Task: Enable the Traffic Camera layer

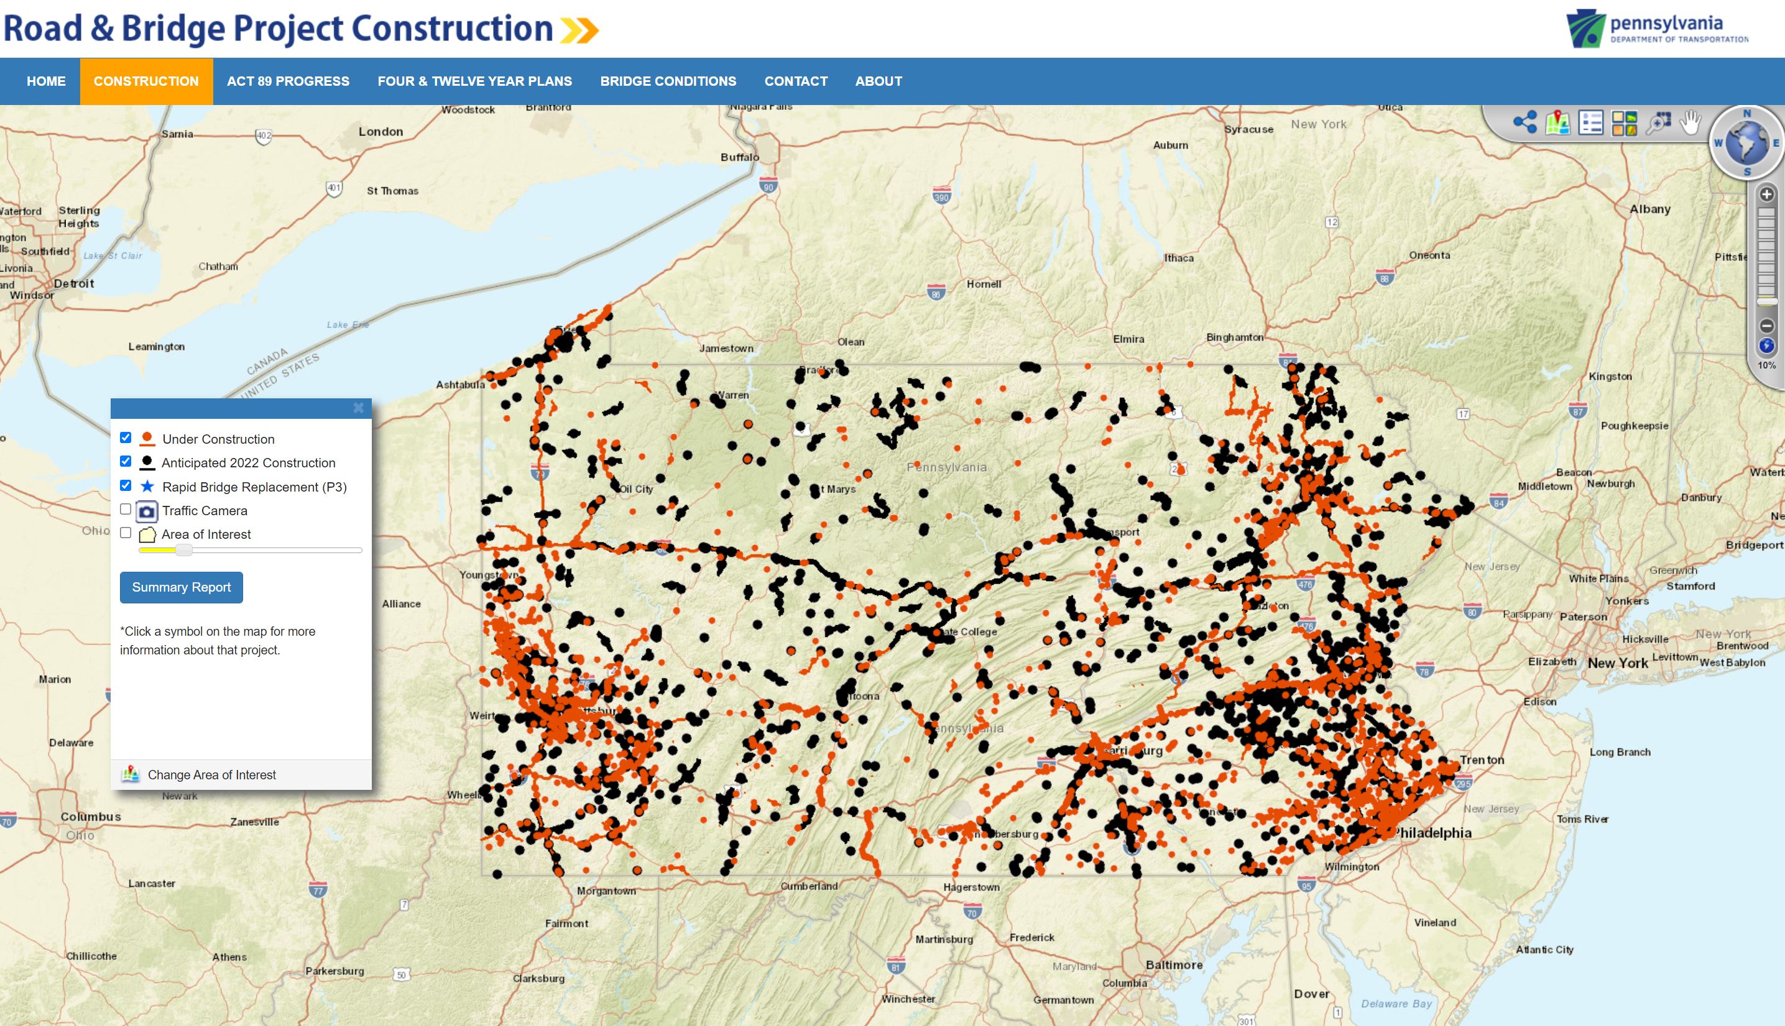Action: (126, 509)
